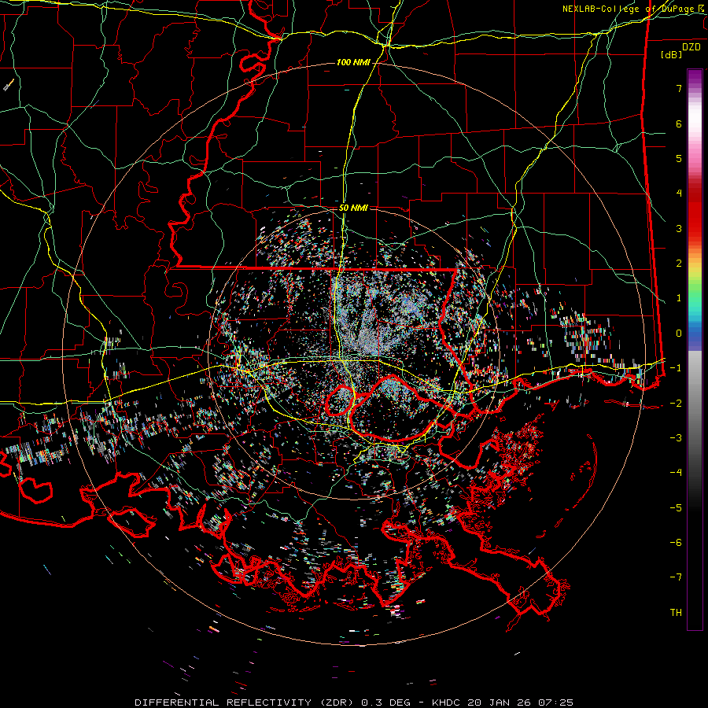Image resolution: width=708 pixels, height=708 pixels.
Task: Click the -2 value on the color scale
Action: click(x=676, y=403)
